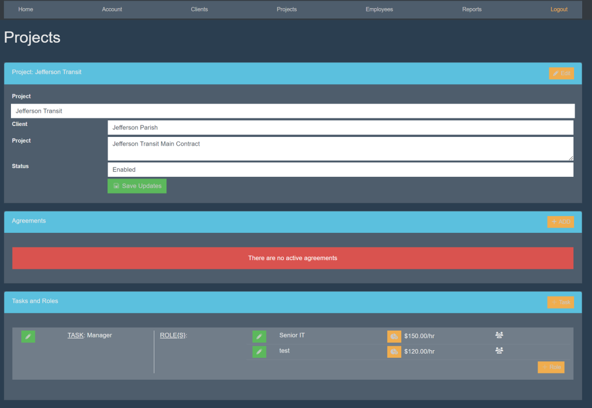Add a new agreement with ADD button
This screenshot has width=592, height=408.
pos(560,222)
